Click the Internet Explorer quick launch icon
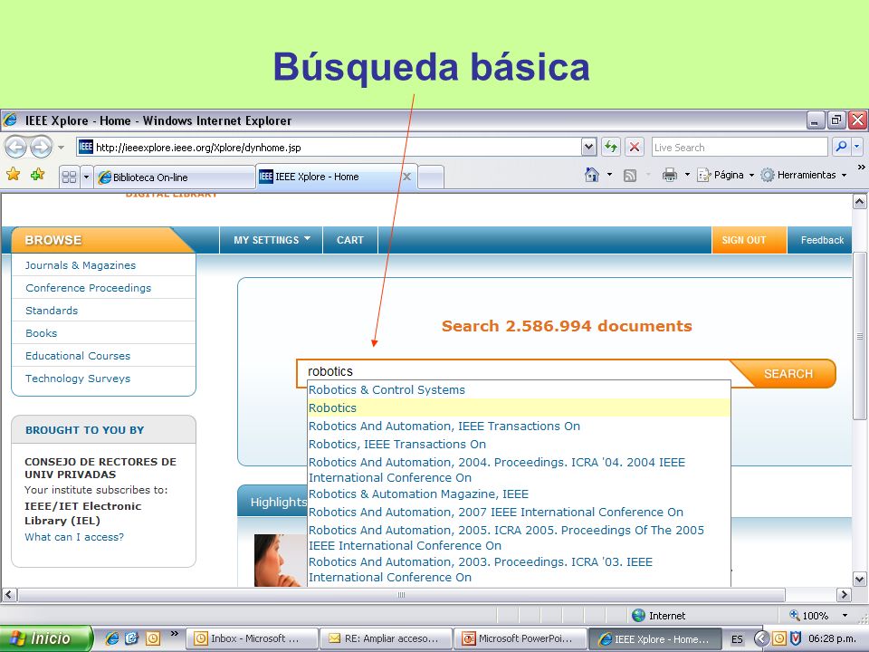This screenshot has width=869, height=652. pyautogui.click(x=111, y=638)
